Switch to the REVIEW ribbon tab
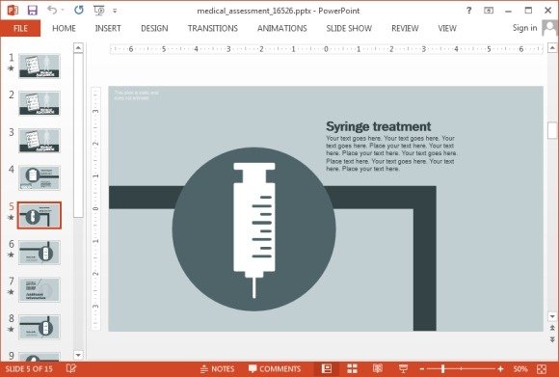This screenshot has height=377, width=559. [405, 28]
